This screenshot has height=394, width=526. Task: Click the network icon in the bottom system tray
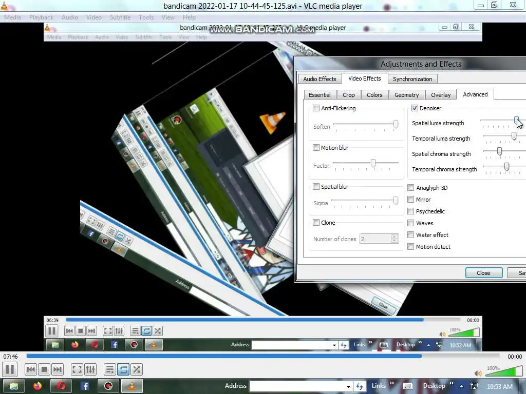[x=474, y=386]
